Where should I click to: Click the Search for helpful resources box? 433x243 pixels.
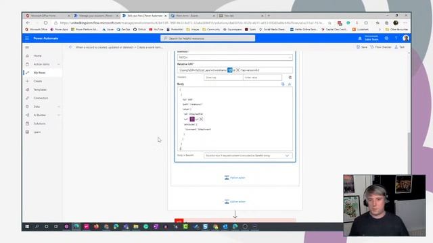208,38
